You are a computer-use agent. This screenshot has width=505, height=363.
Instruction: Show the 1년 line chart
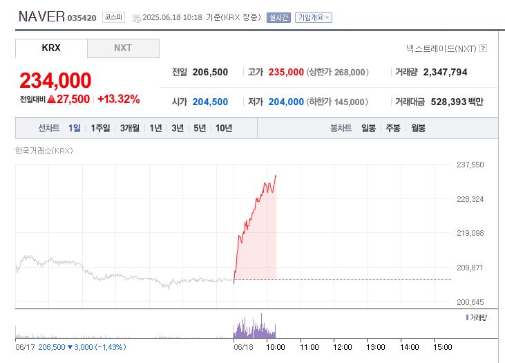[155, 128]
